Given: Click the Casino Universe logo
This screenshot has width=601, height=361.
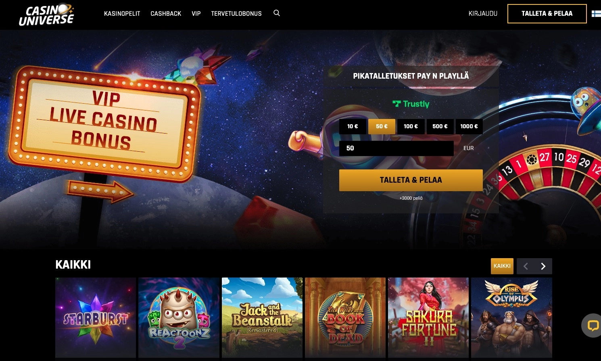Looking at the screenshot, I should tap(46, 15).
